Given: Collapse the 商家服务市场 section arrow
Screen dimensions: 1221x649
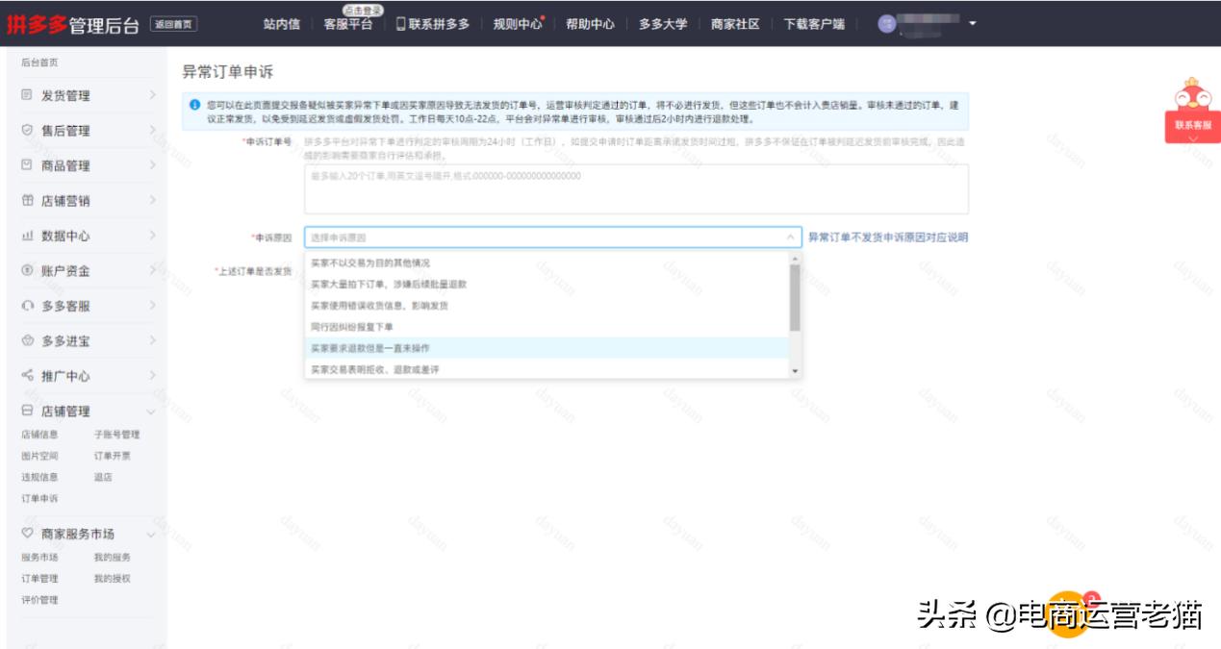Looking at the screenshot, I should (151, 534).
